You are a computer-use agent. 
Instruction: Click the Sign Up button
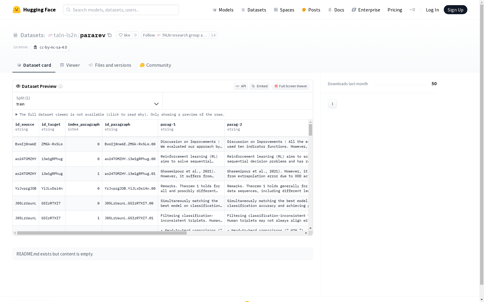click(x=456, y=10)
